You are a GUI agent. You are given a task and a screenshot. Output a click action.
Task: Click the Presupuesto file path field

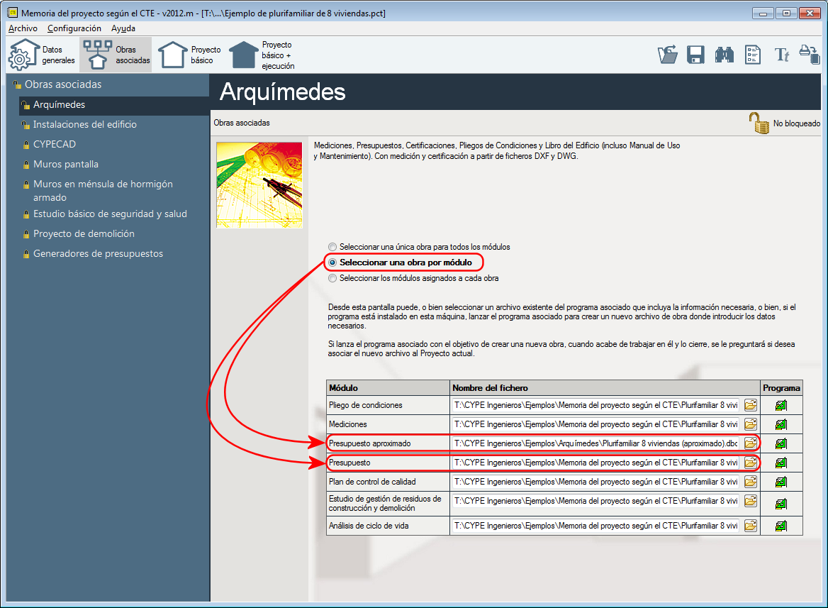(595, 463)
